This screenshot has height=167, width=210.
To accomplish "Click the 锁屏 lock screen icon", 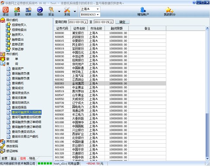I will (29, 11).
